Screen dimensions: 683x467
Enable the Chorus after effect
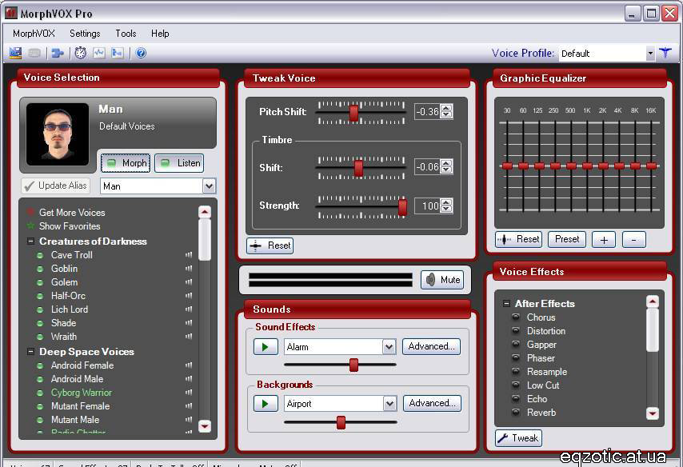(515, 317)
